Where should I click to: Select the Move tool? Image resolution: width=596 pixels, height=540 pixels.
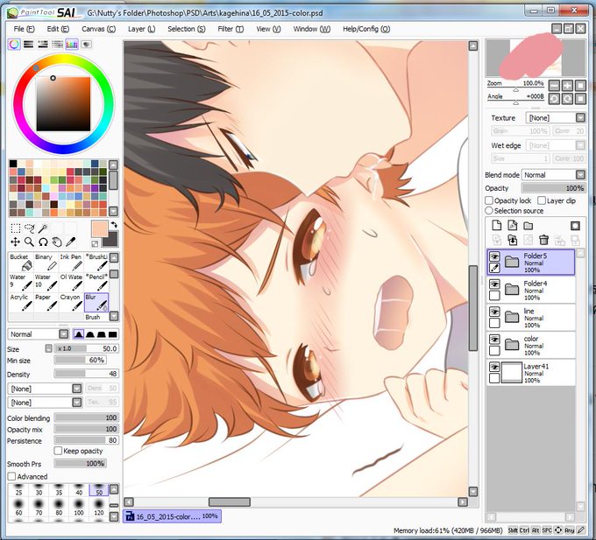click(16, 242)
